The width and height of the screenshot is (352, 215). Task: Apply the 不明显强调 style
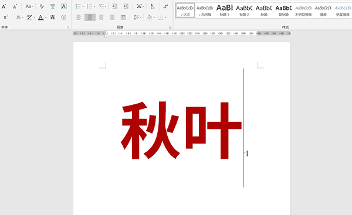click(303, 11)
